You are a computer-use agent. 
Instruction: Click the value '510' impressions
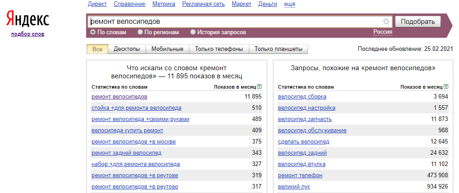pos(257,108)
